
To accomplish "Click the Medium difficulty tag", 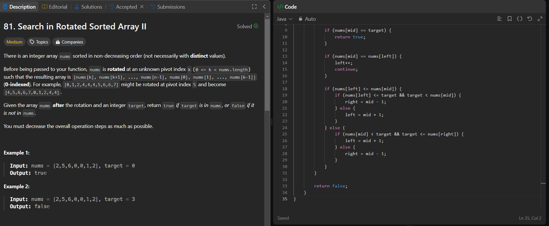I will click(14, 42).
